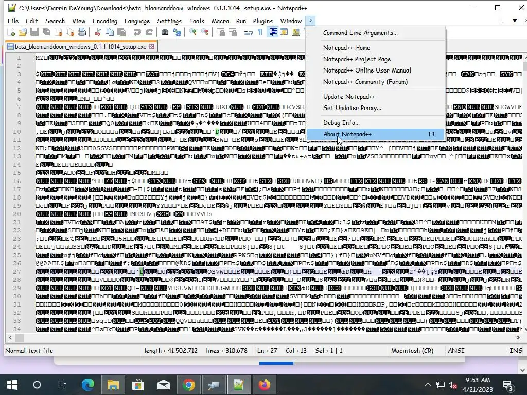The image size is (527, 395).
Task: Close current document via the toolbar Close icon
Action: 58,32
